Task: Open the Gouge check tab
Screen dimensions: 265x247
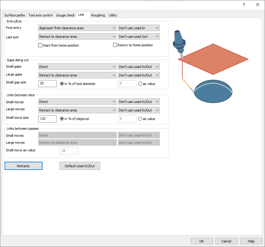Action: (x=65, y=15)
